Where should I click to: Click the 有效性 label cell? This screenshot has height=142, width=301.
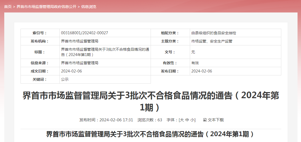[x=170, y=63]
